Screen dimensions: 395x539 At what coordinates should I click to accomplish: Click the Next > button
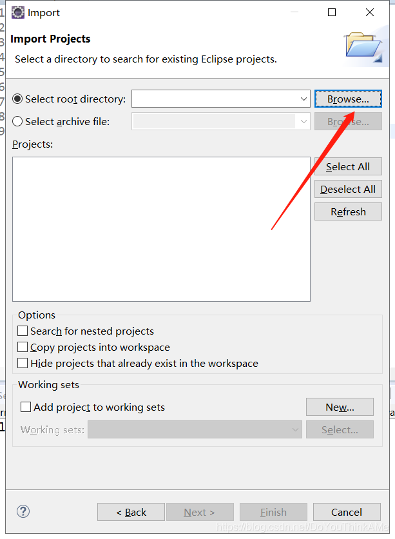pos(200,512)
